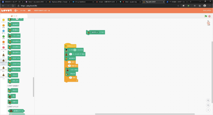This screenshot has height=115, width=213.
Task: Zoom in the workspace
Action: pos(208,100)
